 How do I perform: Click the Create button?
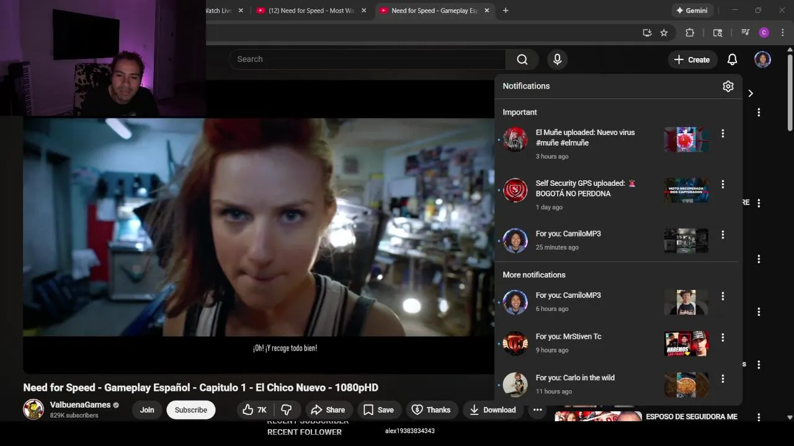click(692, 59)
